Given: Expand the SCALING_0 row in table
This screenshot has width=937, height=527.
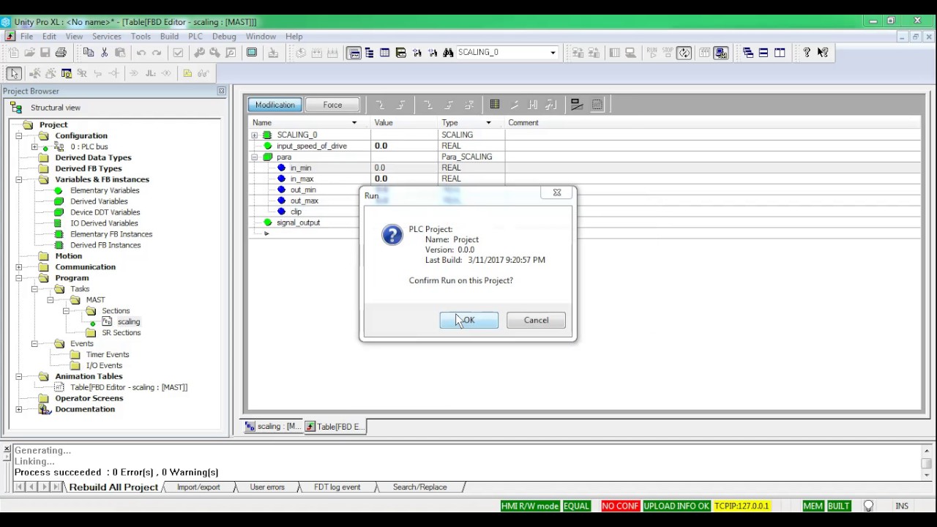Looking at the screenshot, I should [254, 135].
